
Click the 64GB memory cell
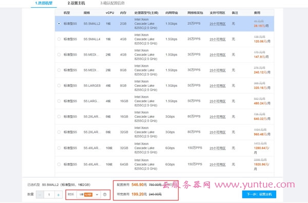pos(124,164)
